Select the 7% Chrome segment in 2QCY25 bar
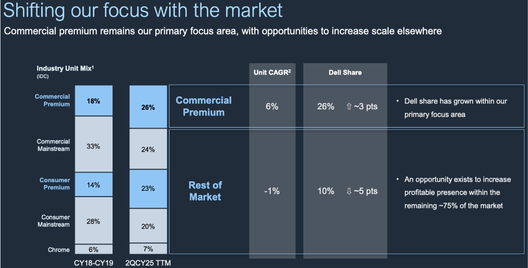 coord(148,249)
